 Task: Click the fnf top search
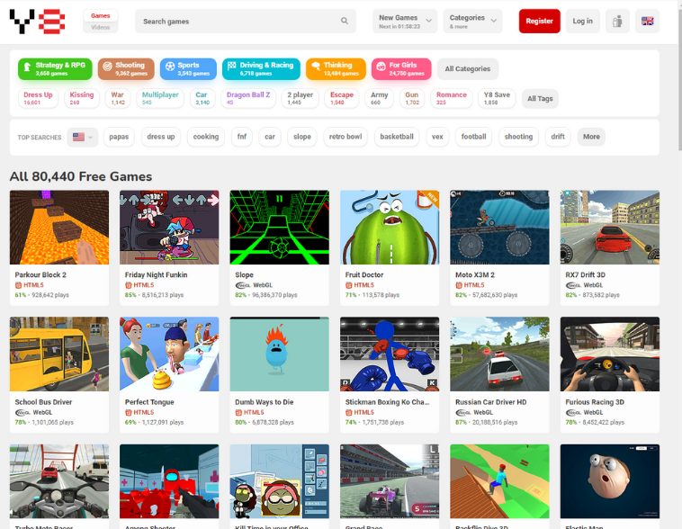point(242,137)
